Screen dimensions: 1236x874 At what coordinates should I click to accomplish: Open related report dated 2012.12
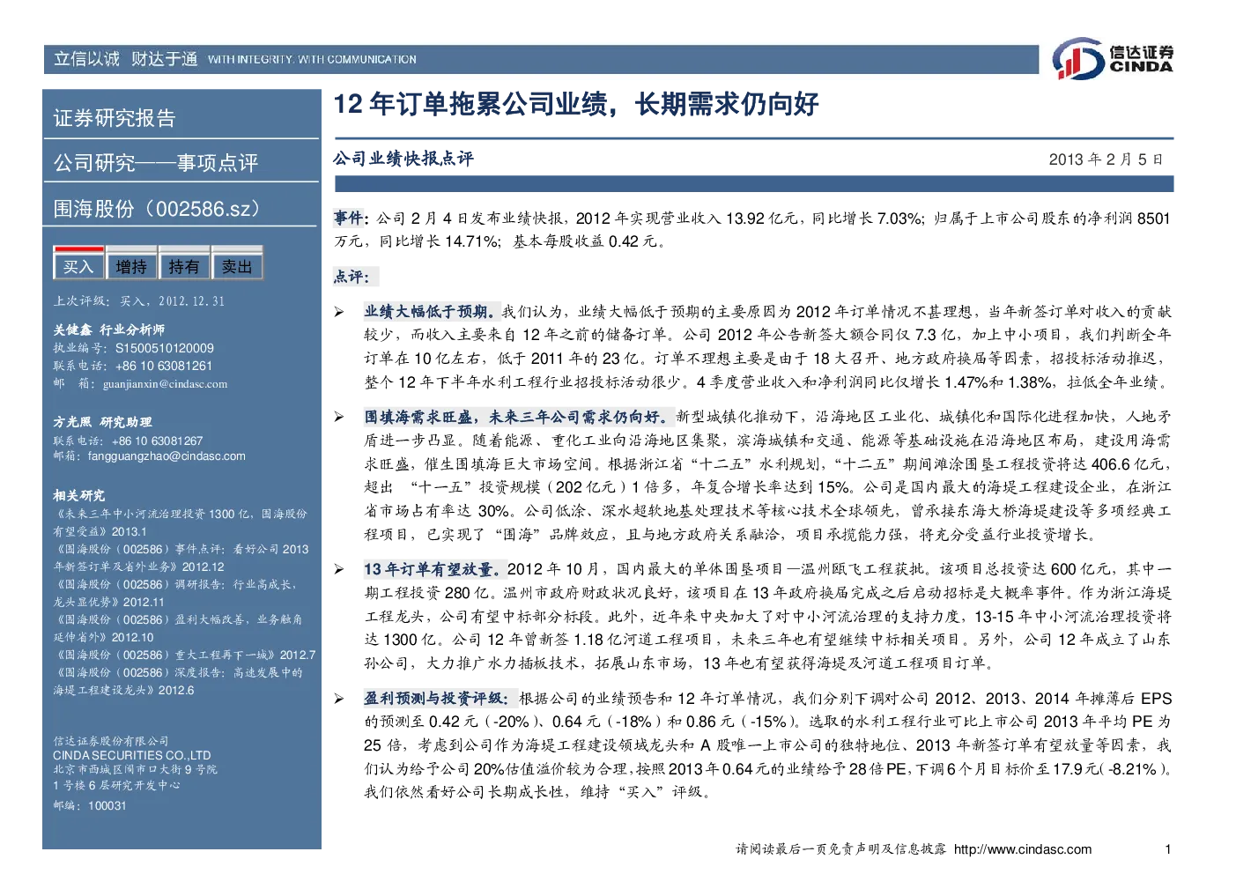tap(181, 558)
